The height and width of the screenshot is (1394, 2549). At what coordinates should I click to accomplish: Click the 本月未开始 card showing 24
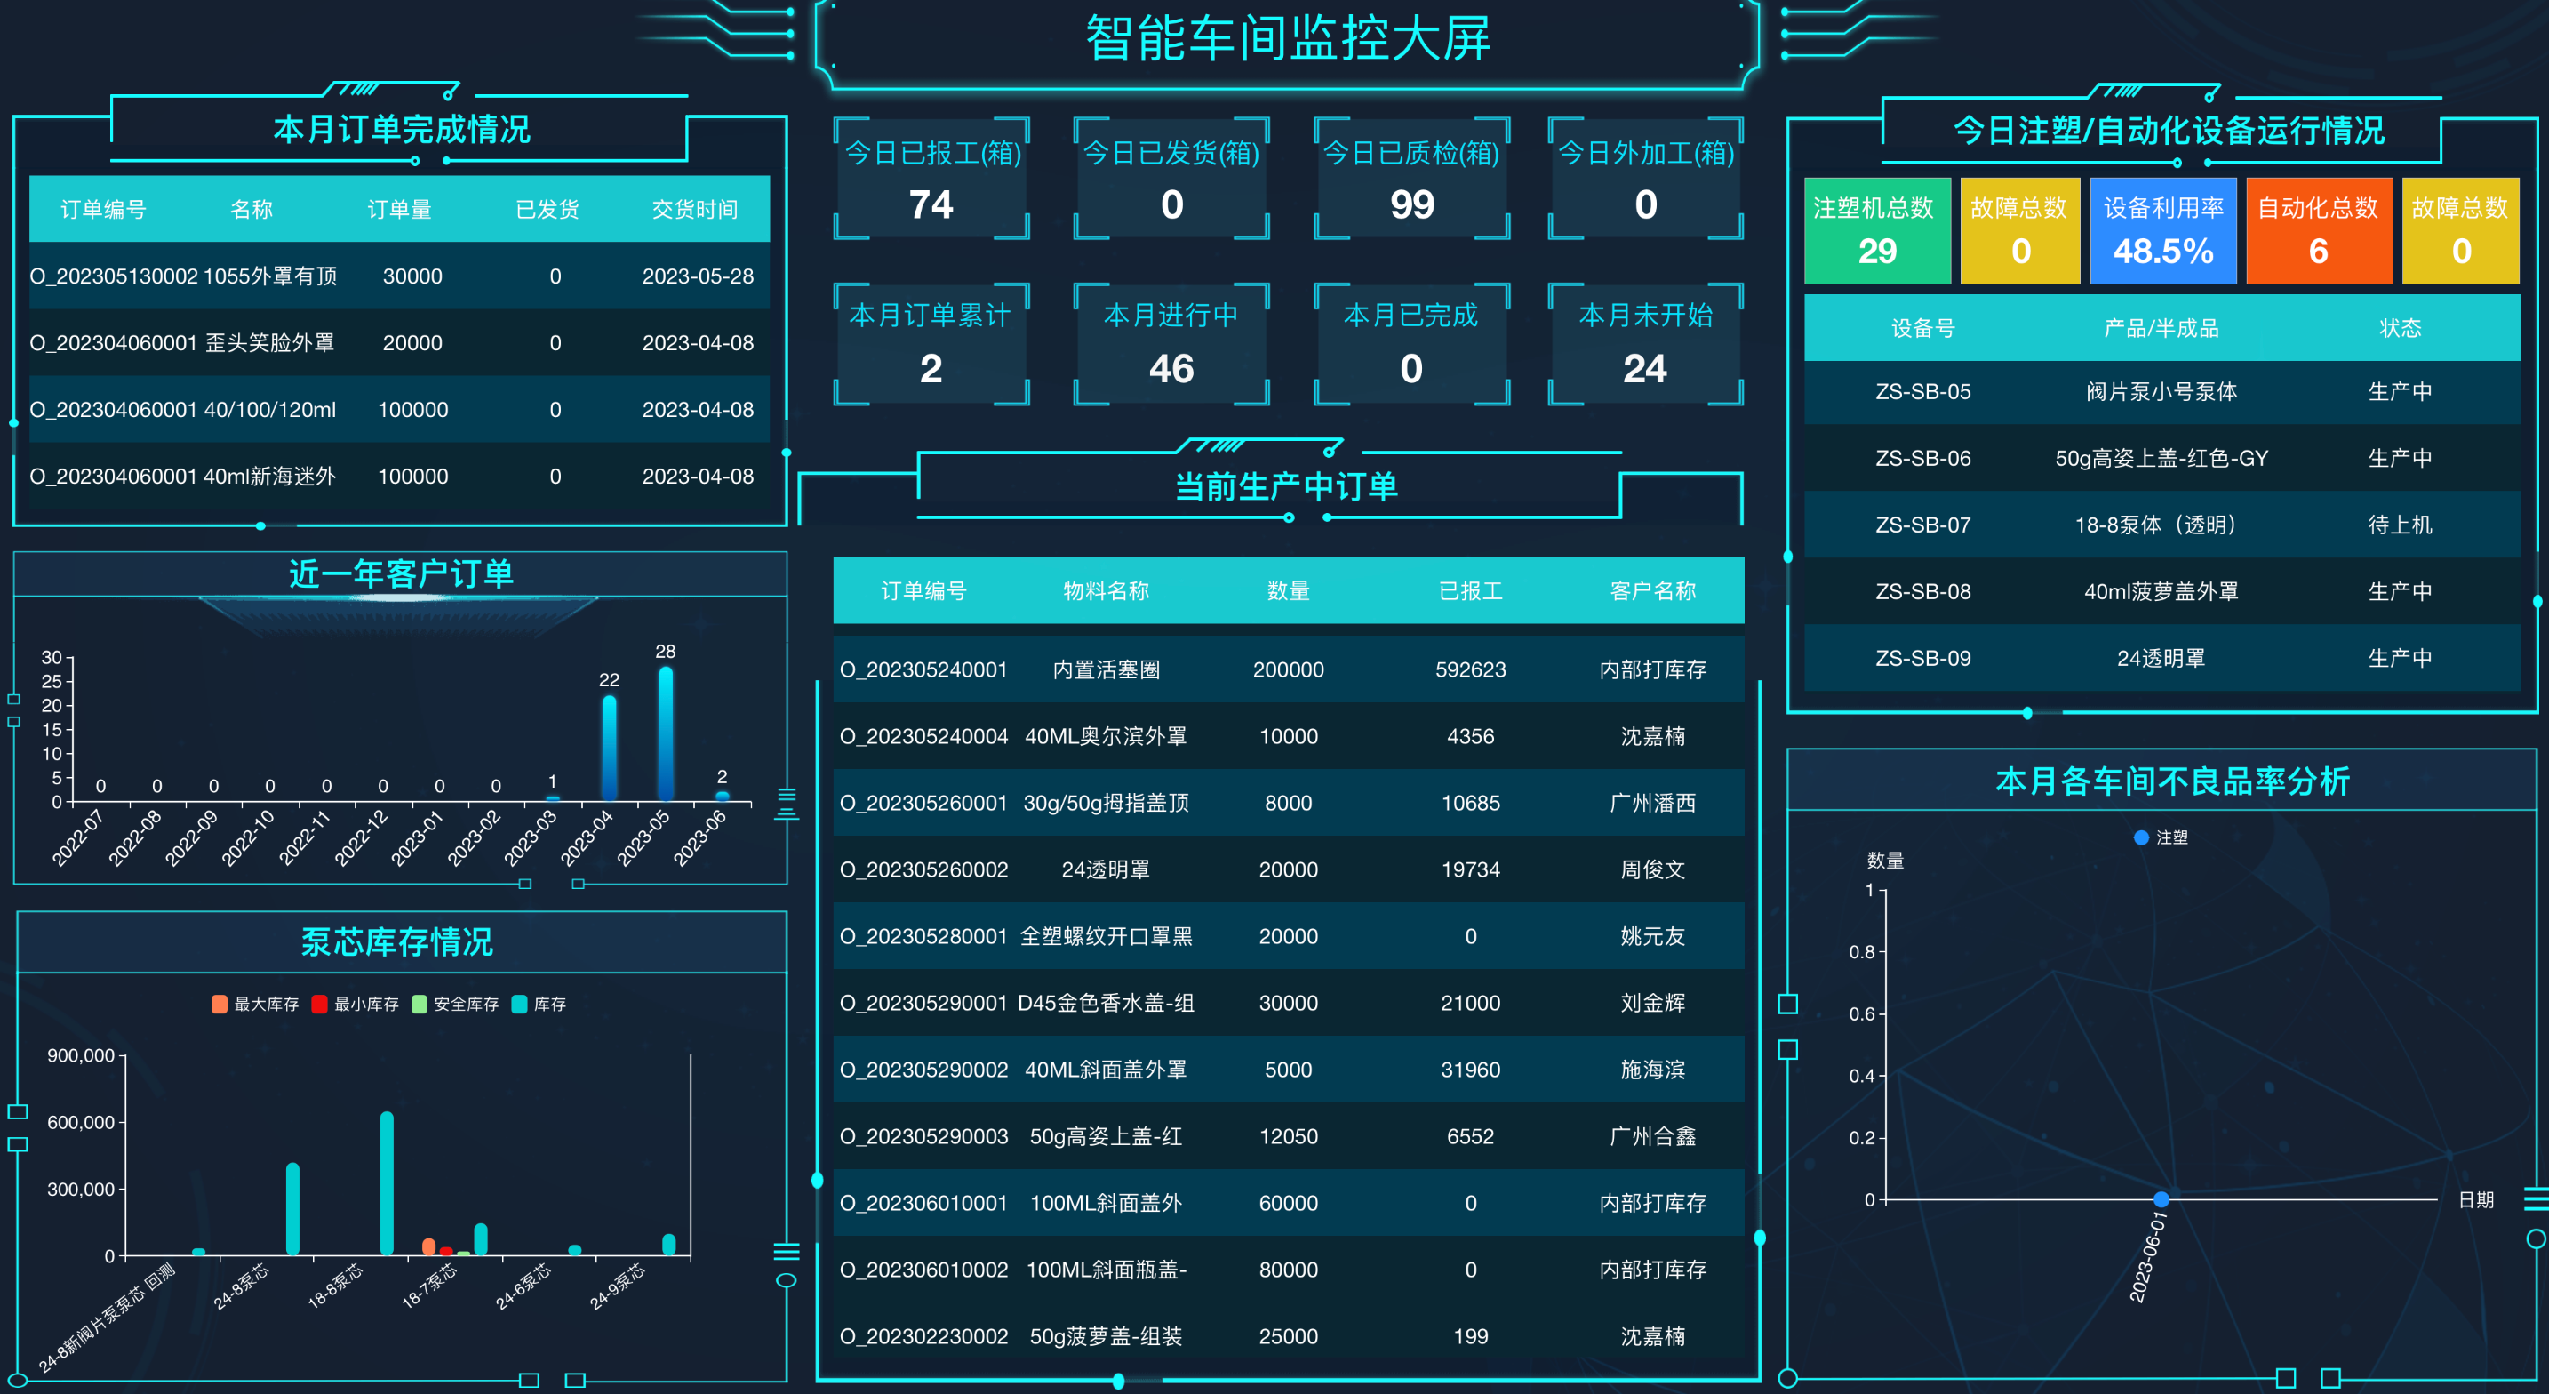click(x=1644, y=345)
